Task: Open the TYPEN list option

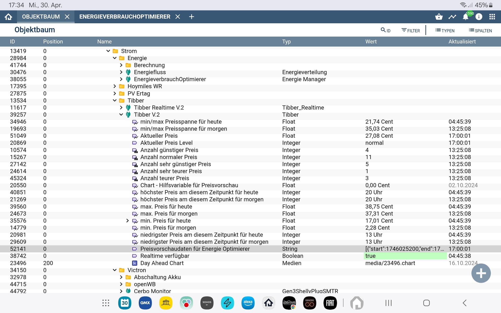Action: click(x=445, y=31)
